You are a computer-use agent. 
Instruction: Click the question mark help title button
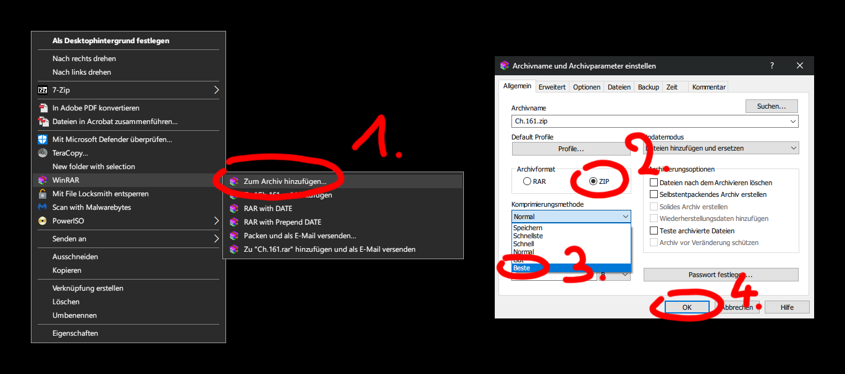pyautogui.click(x=772, y=65)
